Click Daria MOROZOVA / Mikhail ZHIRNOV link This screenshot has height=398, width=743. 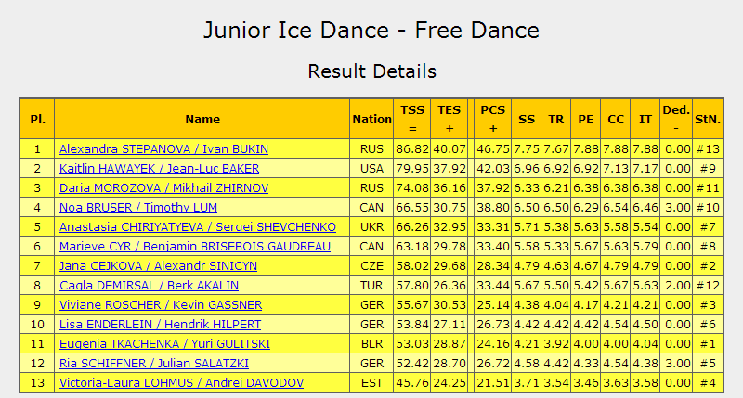163,188
